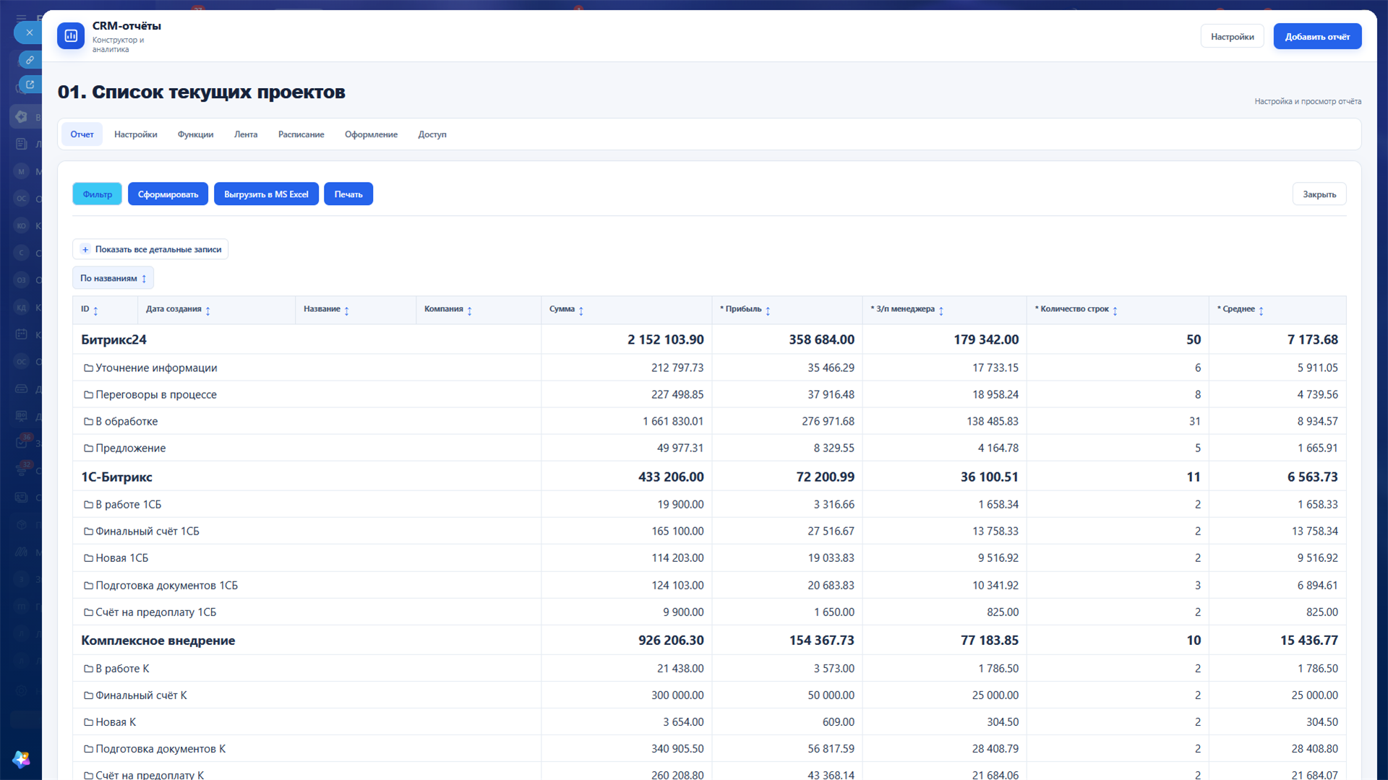The height and width of the screenshot is (780, 1388).
Task: Click the folder icon for В работе 1СБ
Action: click(88, 505)
